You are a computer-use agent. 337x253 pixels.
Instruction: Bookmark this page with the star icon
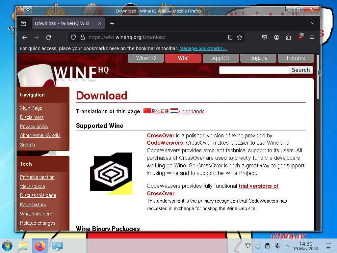240,38
